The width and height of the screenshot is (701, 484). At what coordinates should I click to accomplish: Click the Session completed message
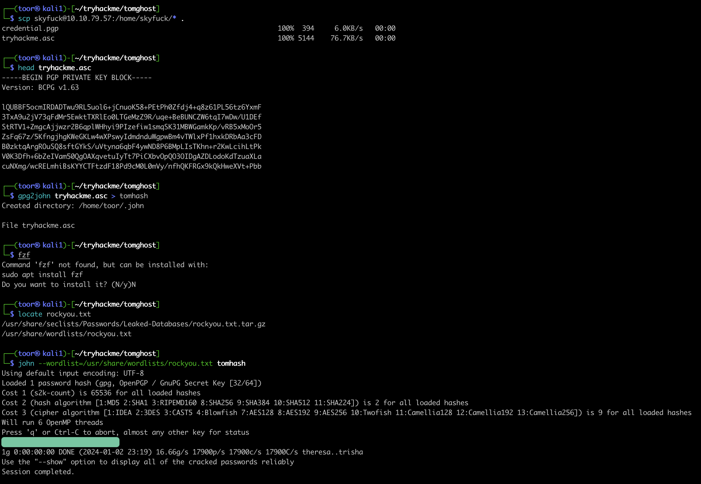pos(38,472)
